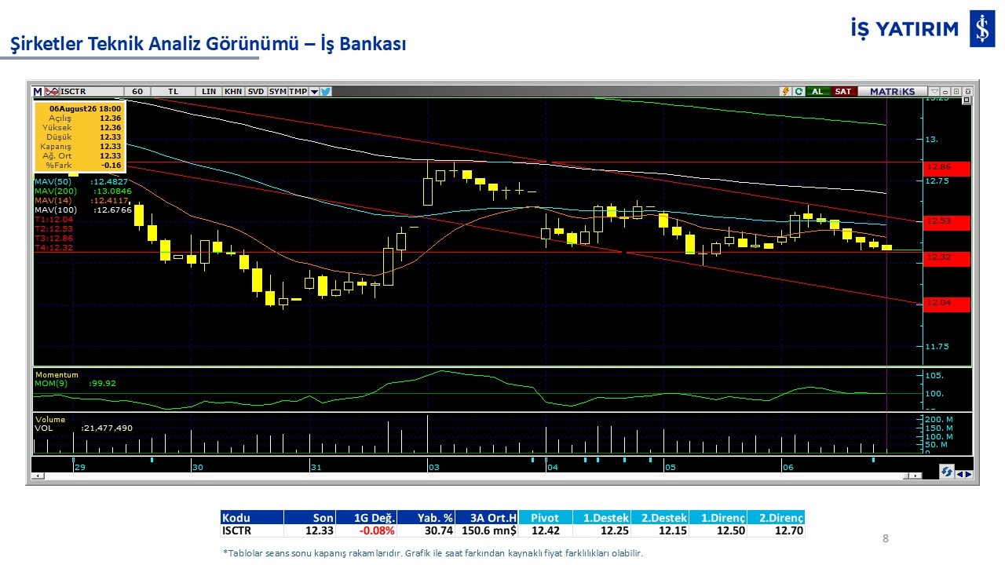Click the date marker 29 on timeline

[x=79, y=468]
